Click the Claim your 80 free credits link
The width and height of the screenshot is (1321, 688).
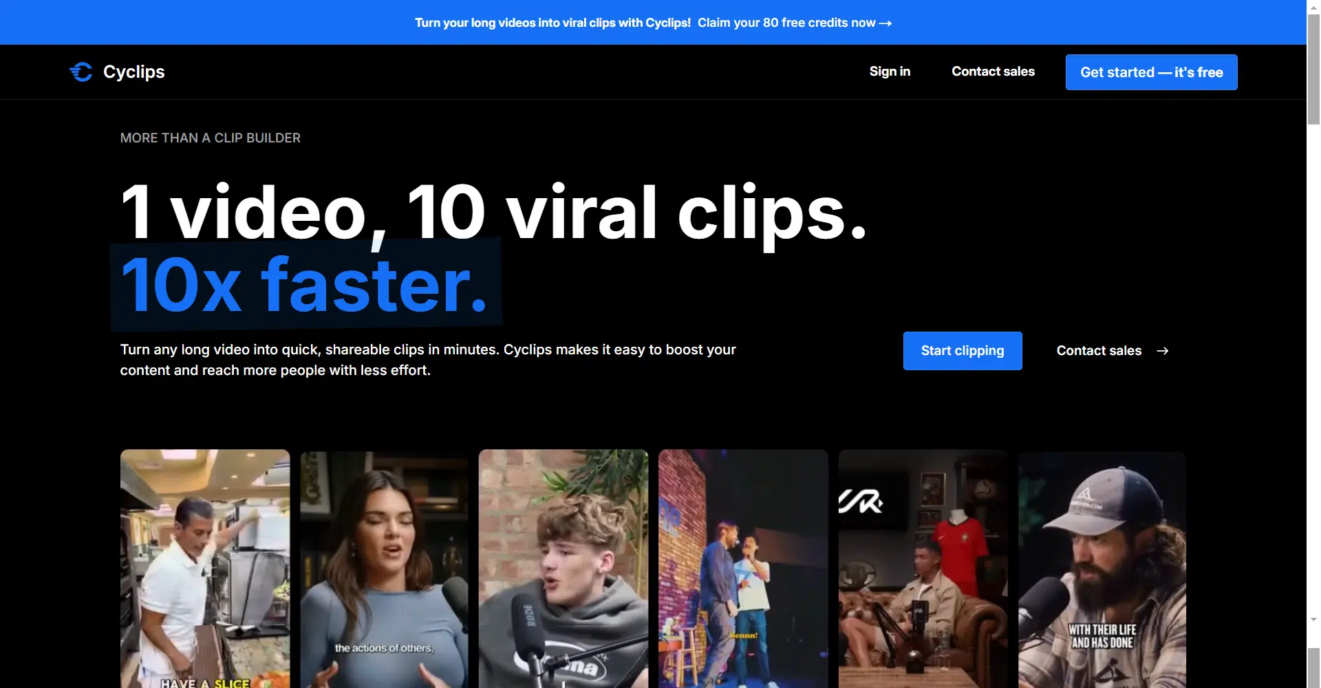[786, 23]
